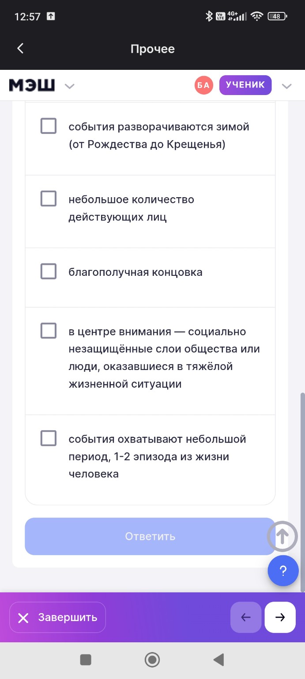305x679 pixels.
Task: Expand the dropdown next to МЭШ logo
Action: point(69,86)
